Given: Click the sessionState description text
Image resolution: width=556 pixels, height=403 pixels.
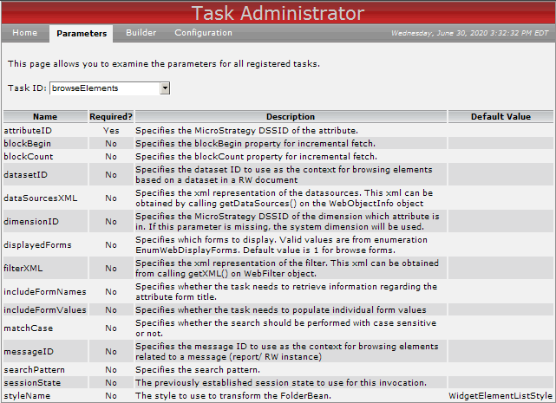Looking at the screenshot, I should [x=281, y=383].
